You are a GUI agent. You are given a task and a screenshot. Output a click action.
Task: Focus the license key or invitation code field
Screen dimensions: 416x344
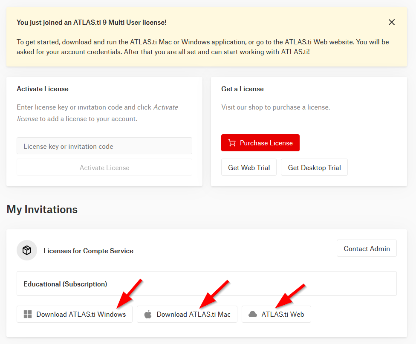(x=104, y=146)
